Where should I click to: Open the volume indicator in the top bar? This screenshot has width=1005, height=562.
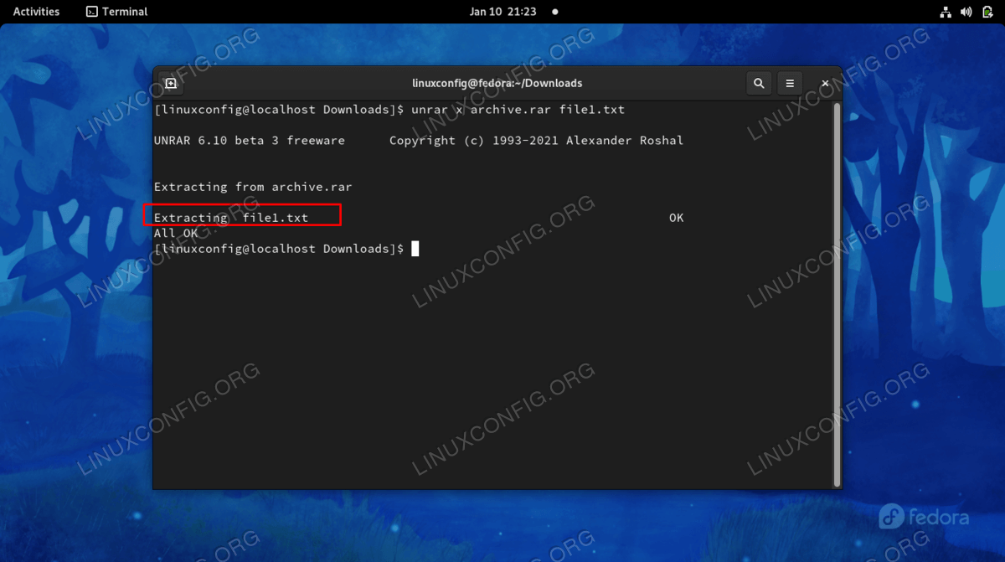coord(966,12)
